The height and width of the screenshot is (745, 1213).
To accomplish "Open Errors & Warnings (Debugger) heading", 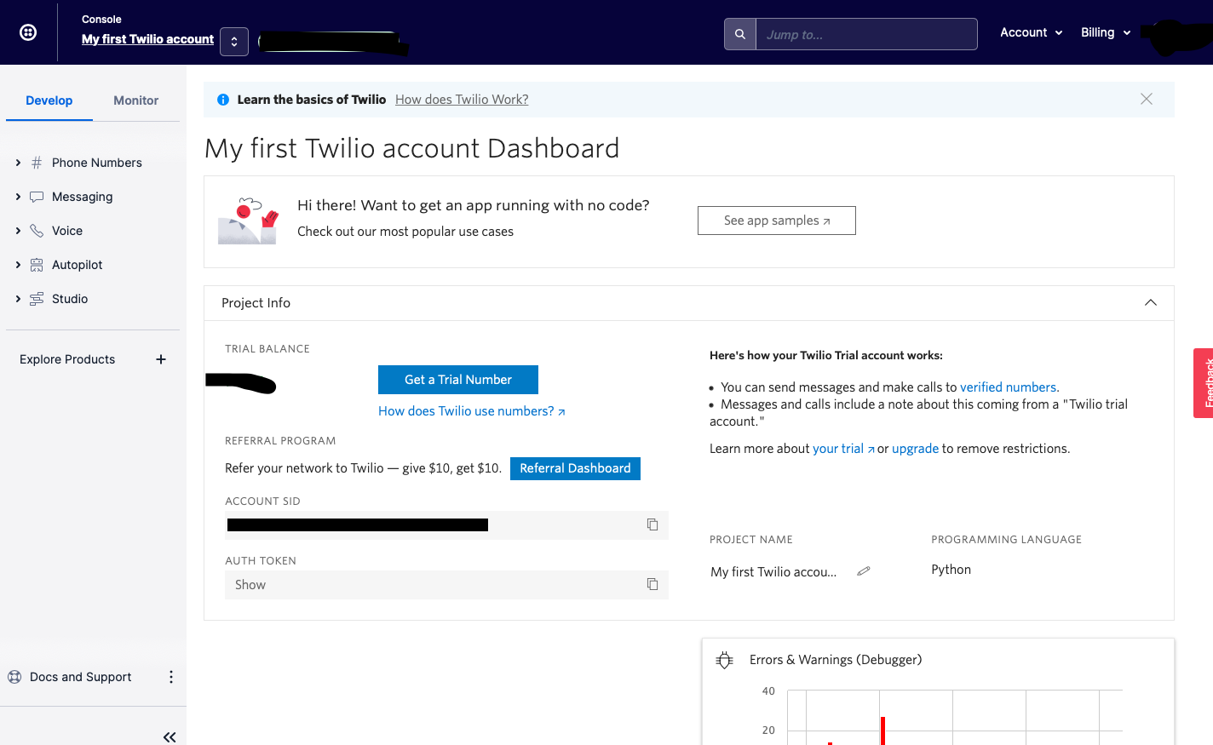I will click(x=836, y=660).
